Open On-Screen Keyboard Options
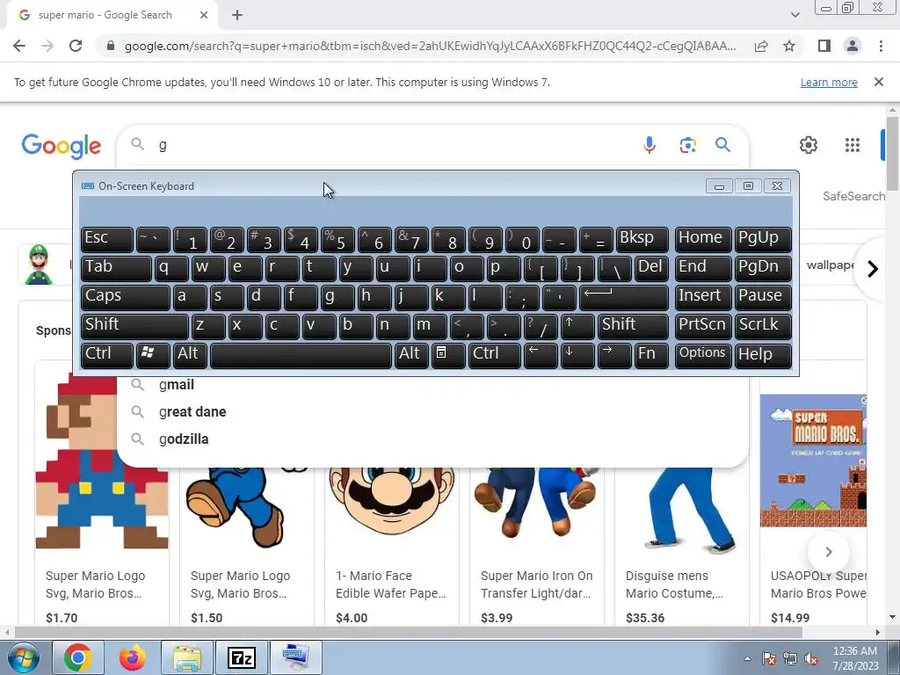 coord(703,355)
